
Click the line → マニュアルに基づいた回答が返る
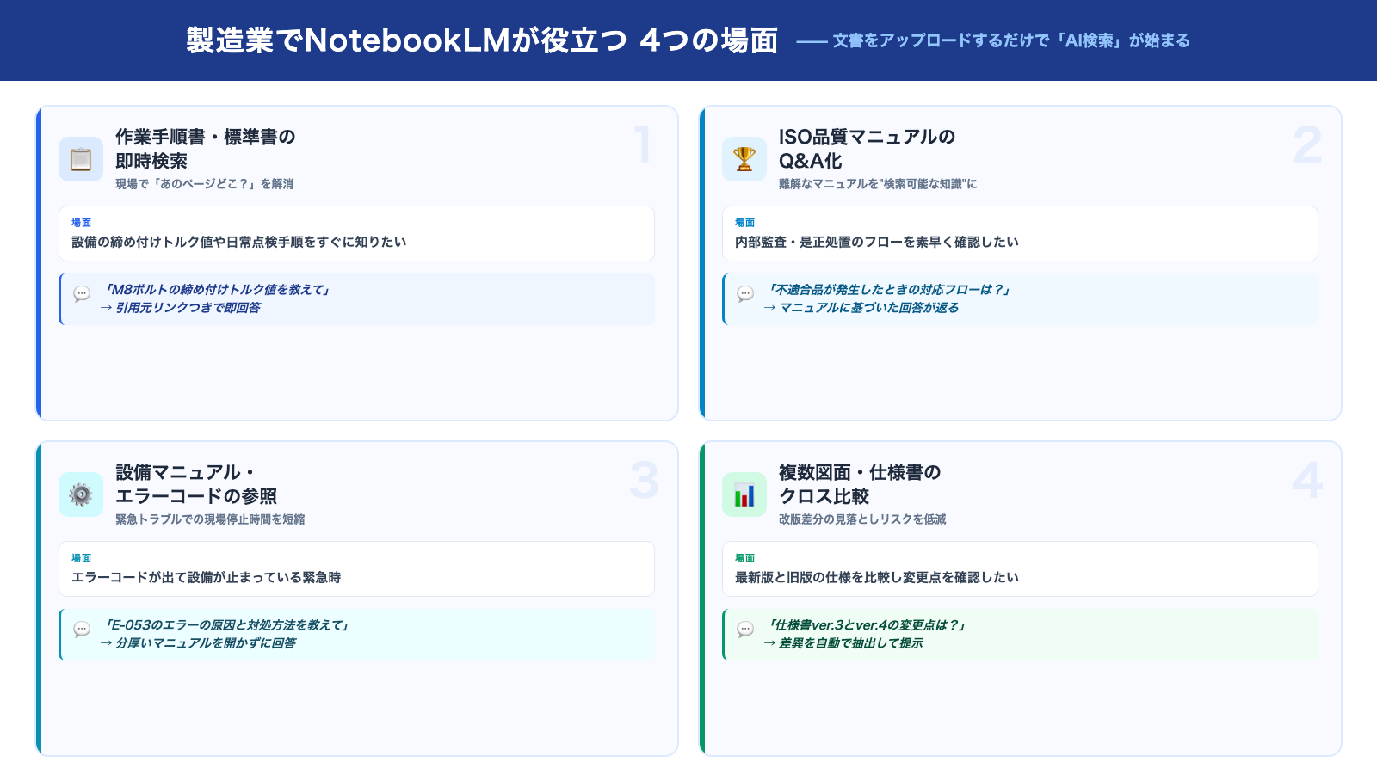(x=861, y=308)
